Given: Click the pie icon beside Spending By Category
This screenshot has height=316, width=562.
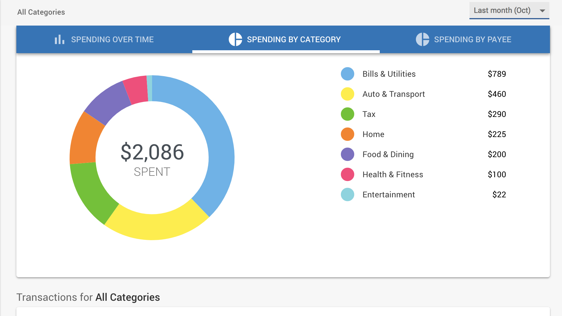Looking at the screenshot, I should pyautogui.click(x=235, y=39).
